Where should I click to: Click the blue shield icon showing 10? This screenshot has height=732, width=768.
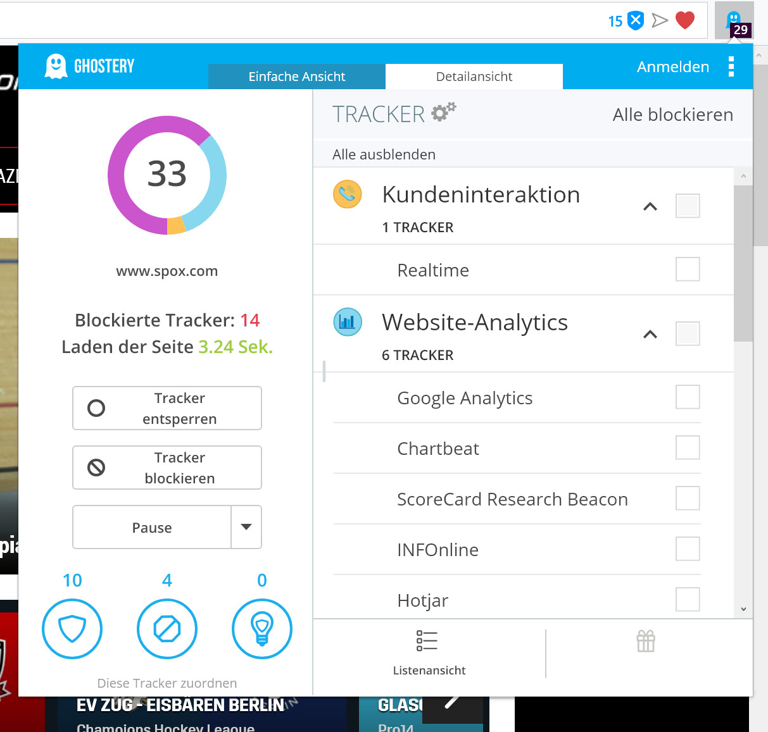click(x=72, y=629)
